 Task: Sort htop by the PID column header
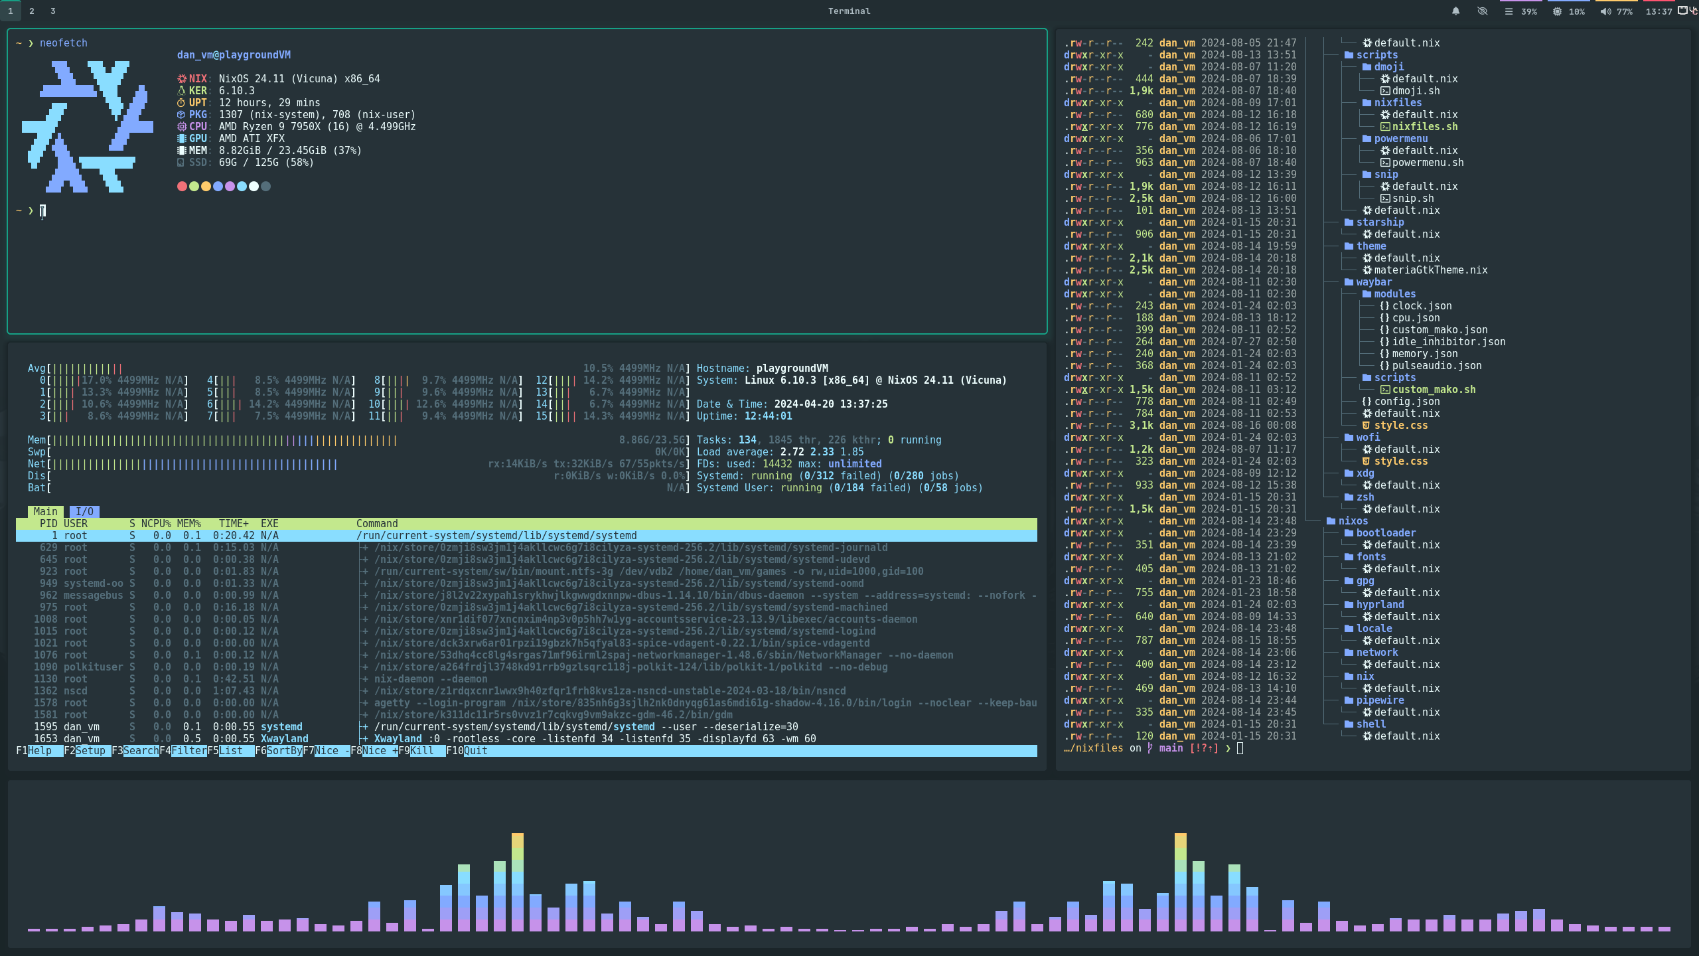48,523
